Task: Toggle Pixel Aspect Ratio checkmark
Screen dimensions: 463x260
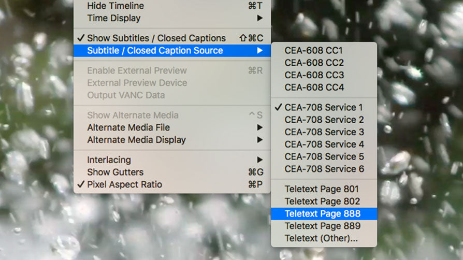Action: click(124, 184)
